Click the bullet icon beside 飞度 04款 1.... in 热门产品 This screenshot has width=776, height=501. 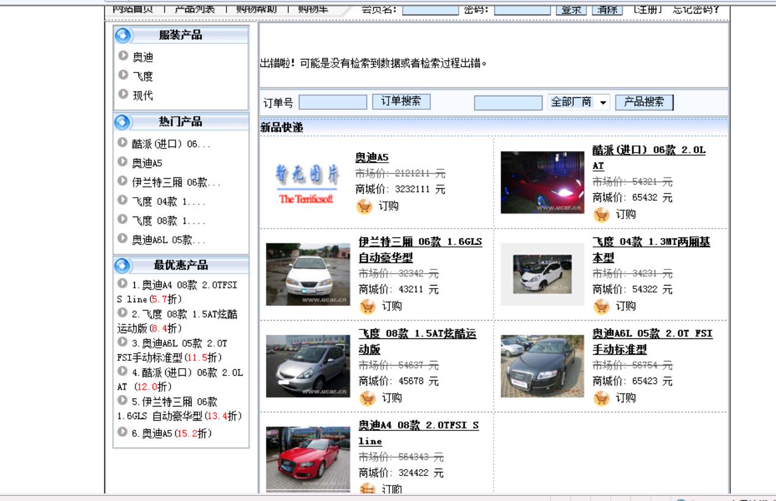[x=122, y=199]
